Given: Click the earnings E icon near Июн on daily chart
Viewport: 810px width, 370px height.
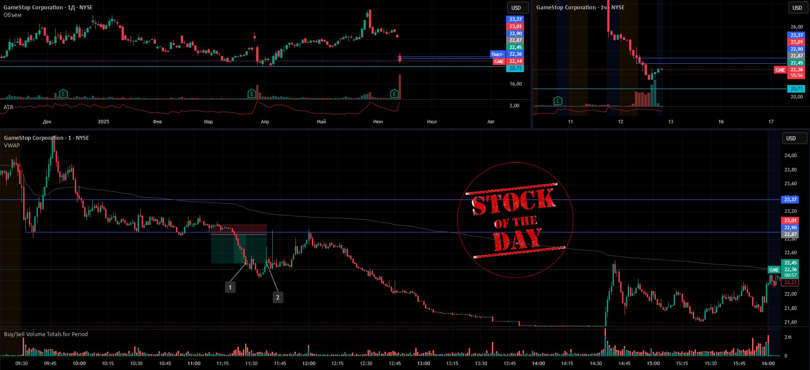Looking at the screenshot, I should click(394, 94).
